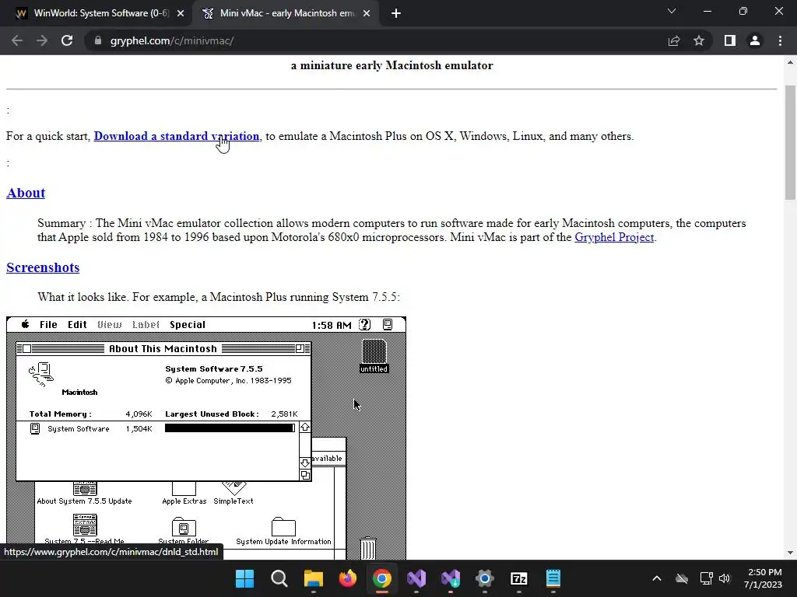Click the cloud sync tray icon
Image resolution: width=797 pixels, height=597 pixels.
click(682, 578)
